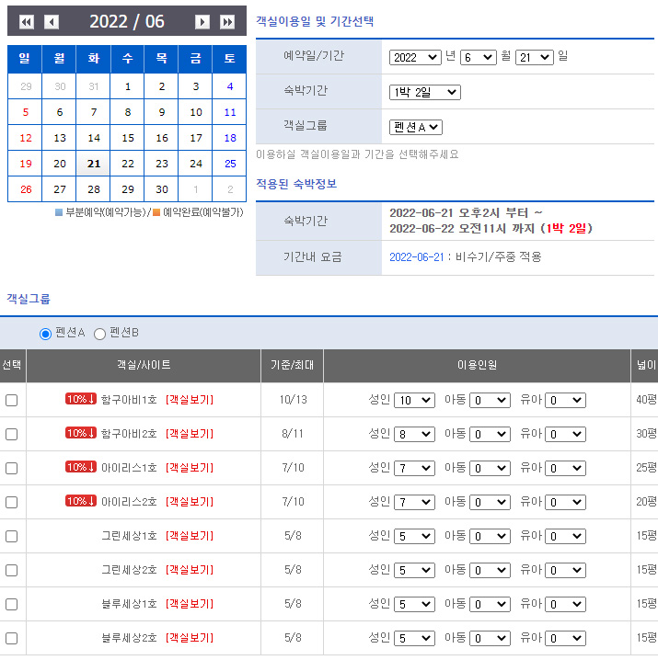Pick June 15 on the calendar

pos(128,138)
